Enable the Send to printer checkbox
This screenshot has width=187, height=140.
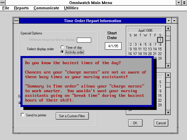point(23,115)
